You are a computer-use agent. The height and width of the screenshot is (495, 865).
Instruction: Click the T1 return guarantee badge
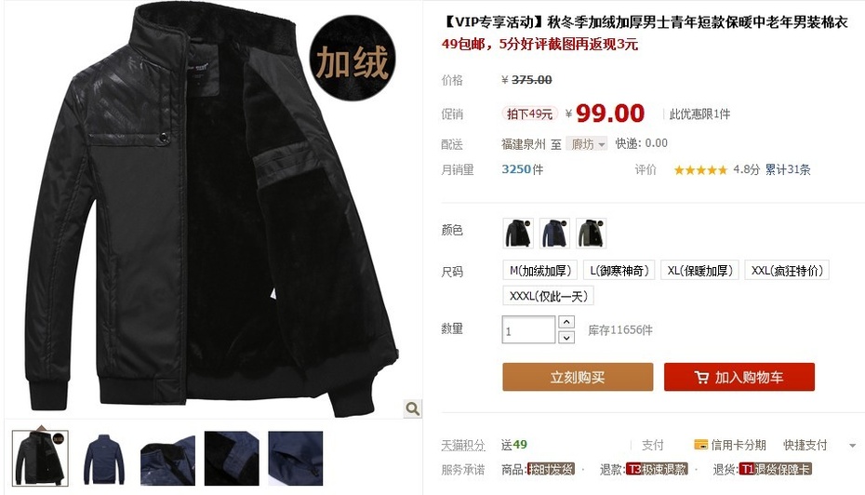pos(776,469)
